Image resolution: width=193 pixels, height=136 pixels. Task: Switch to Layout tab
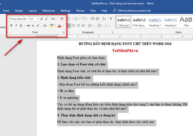coord(33,11)
